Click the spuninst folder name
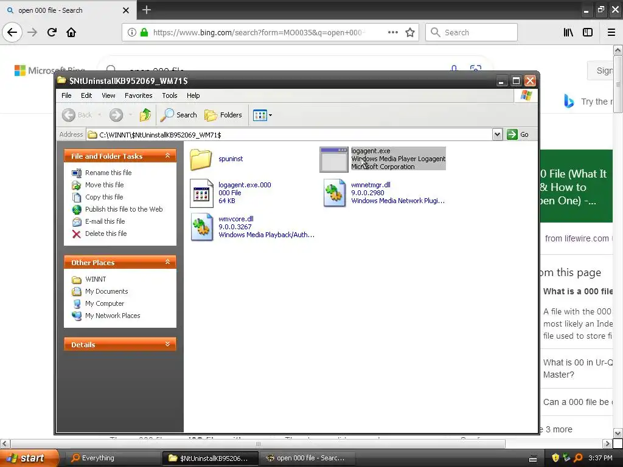 [231, 159]
